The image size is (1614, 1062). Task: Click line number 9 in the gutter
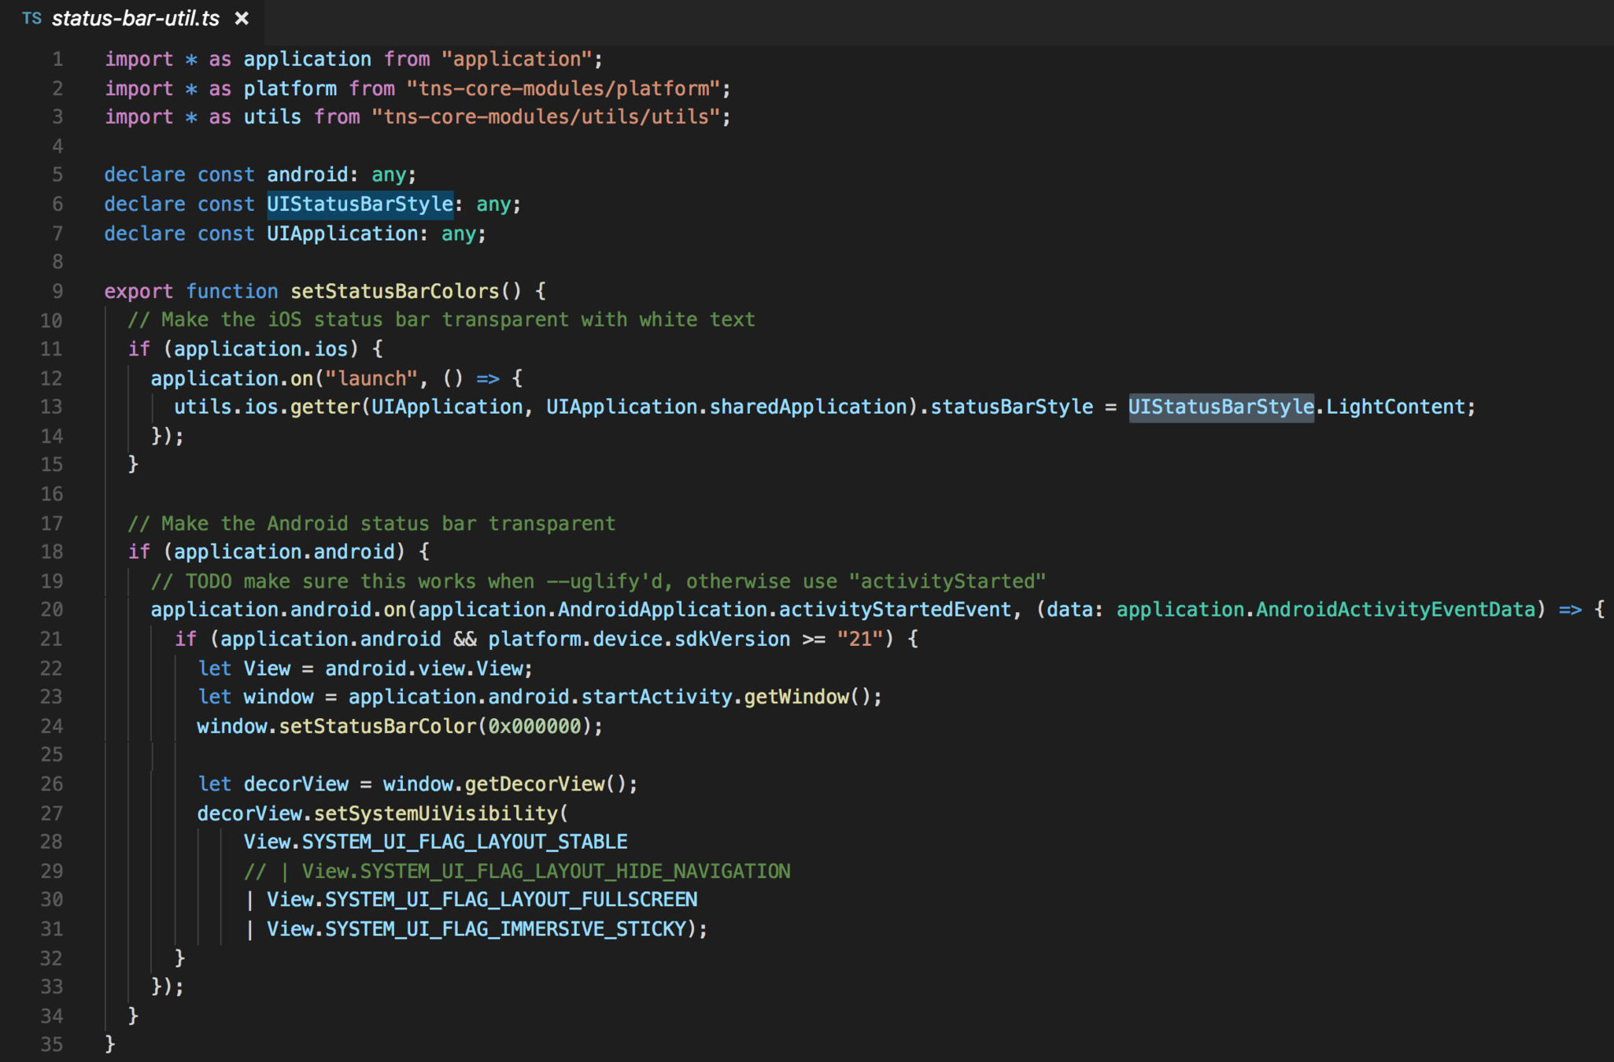pos(57,291)
